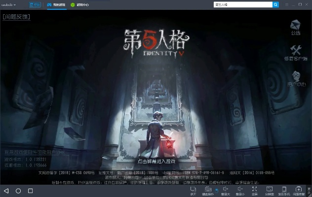Expand the username account dropdown

click(x=8, y=5)
